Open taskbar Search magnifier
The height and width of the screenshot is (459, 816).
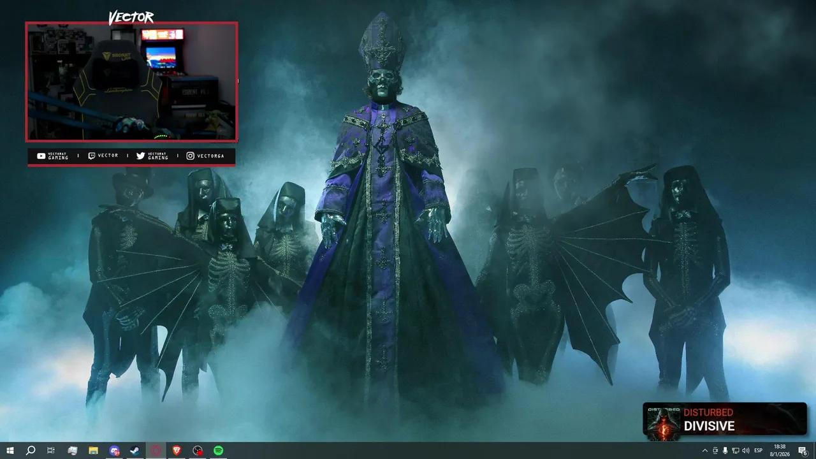pyautogui.click(x=30, y=451)
